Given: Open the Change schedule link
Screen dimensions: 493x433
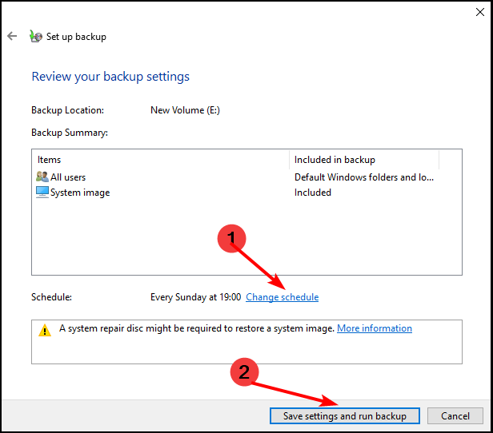Looking at the screenshot, I should 282,297.
